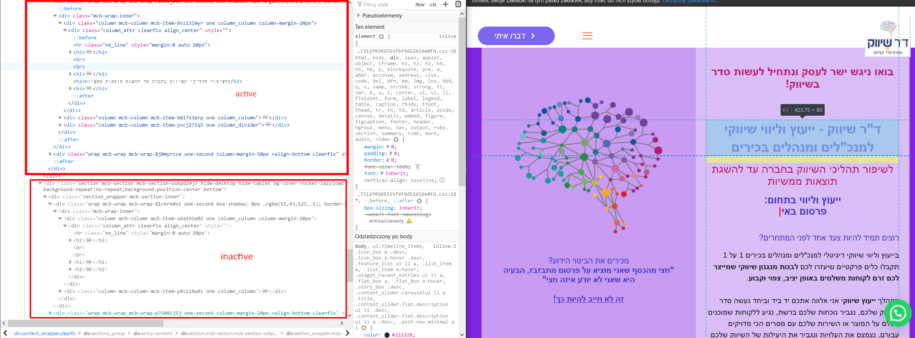The width and height of the screenshot is (915, 338).
Task: Click the site logo in page header
Action: click(x=887, y=38)
